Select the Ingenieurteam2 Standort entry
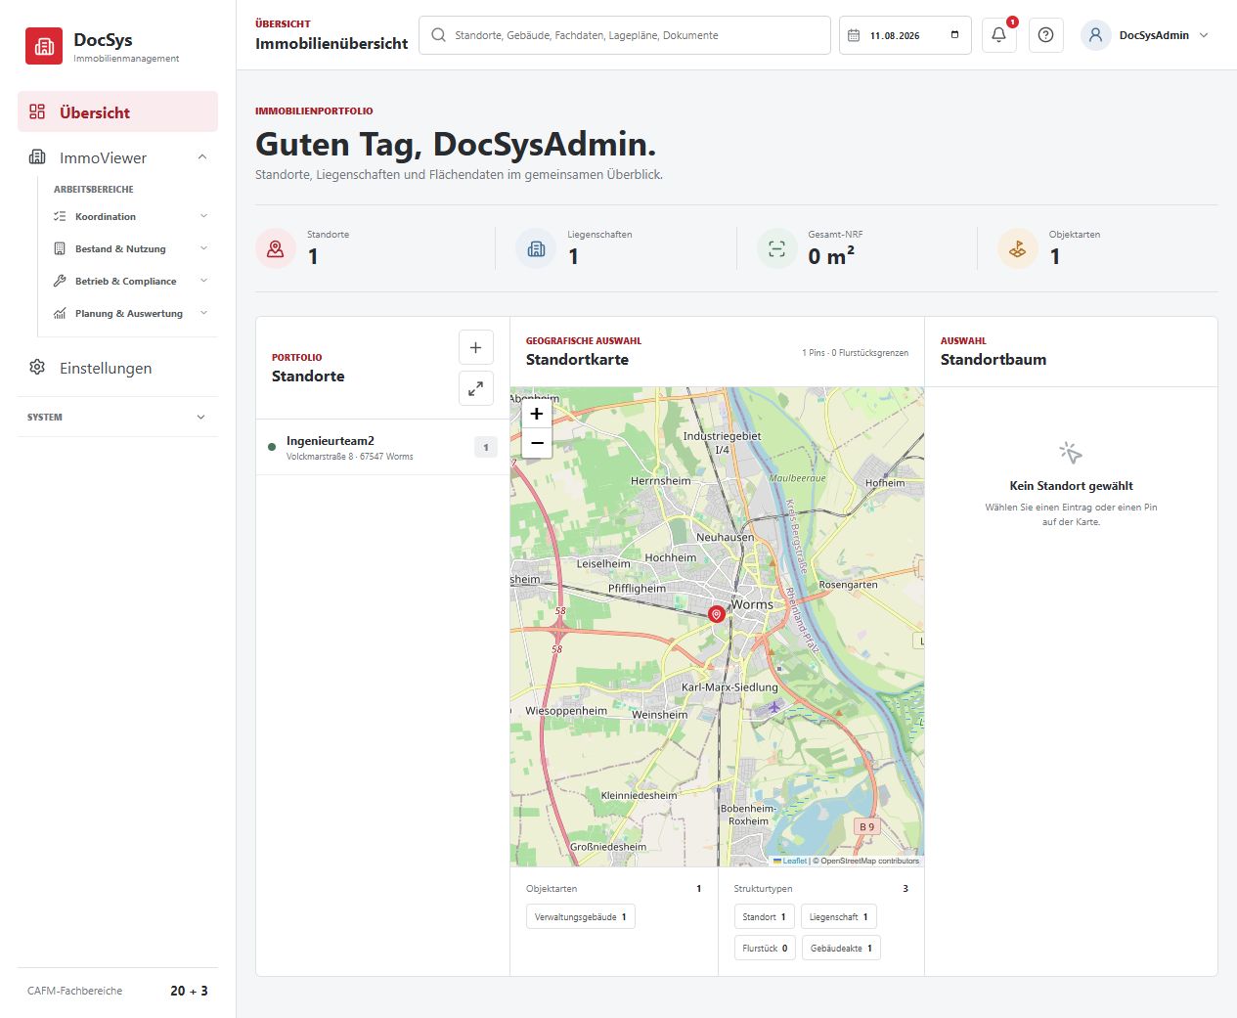This screenshot has height=1018, width=1237. point(382,448)
